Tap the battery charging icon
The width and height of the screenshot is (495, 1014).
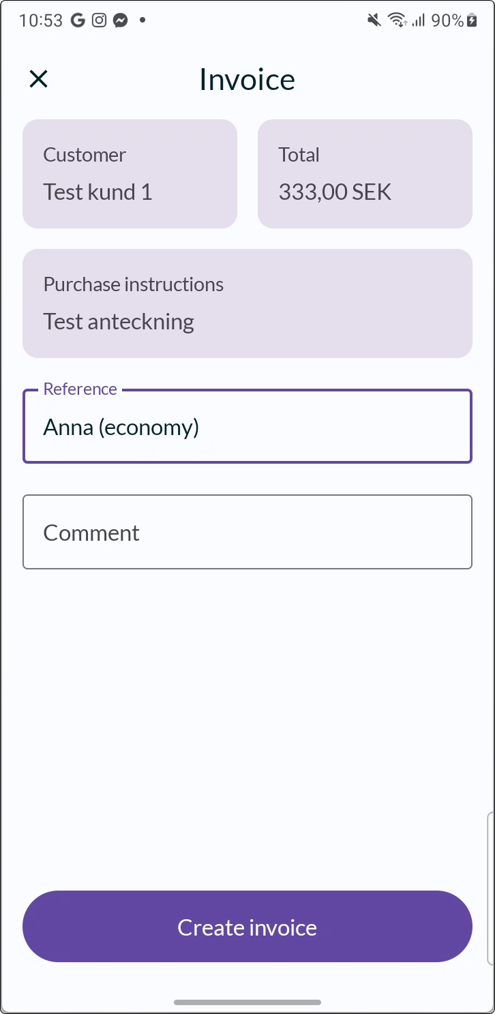tap(472, 20)
